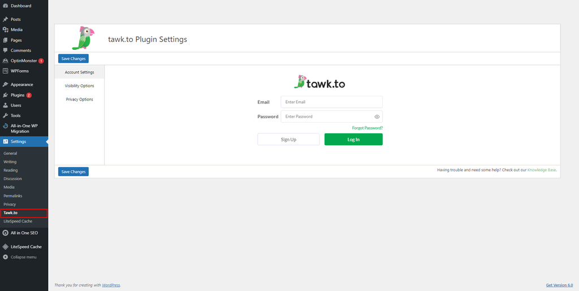Click the OptinMonster red notification badge

tap(41, 61)
